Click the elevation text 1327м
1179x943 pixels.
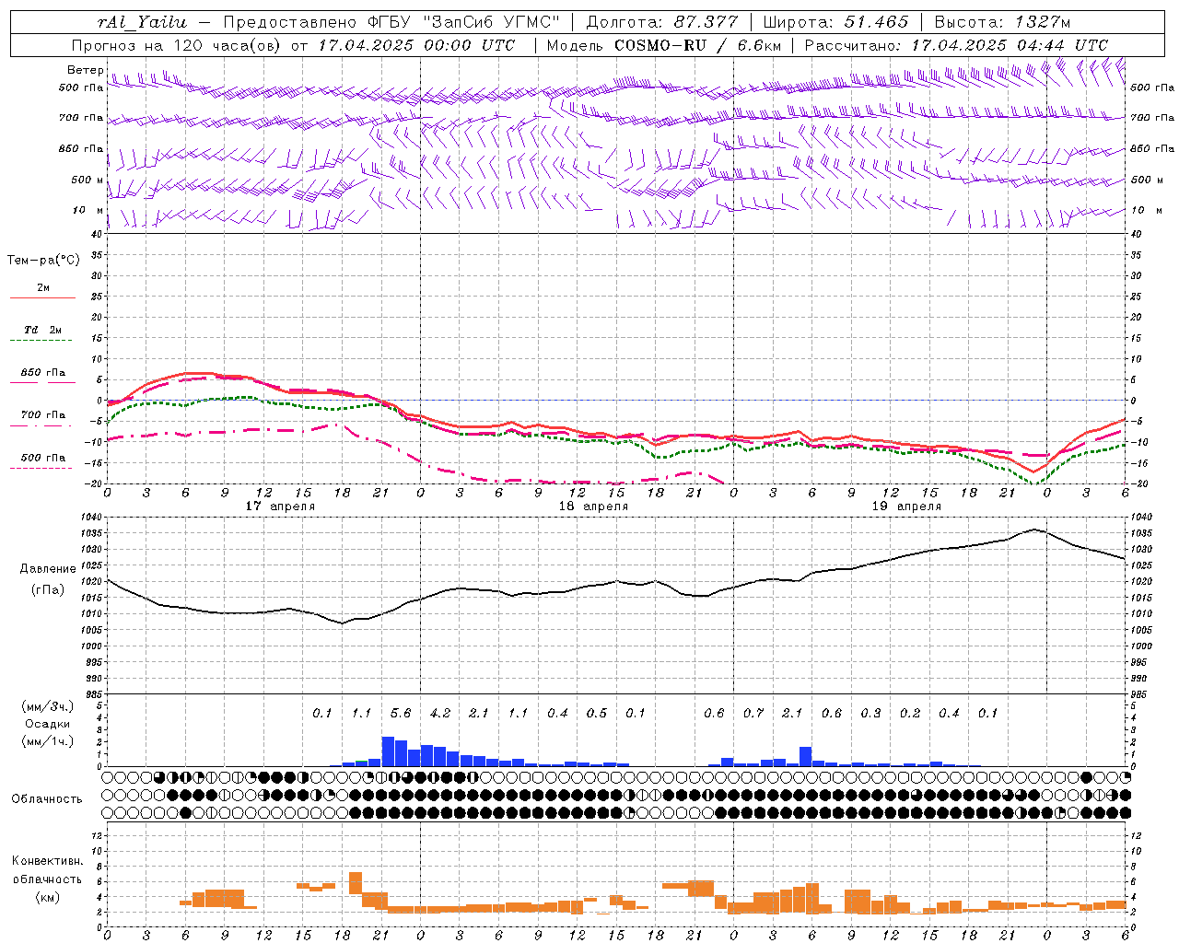tap(1043, 22)
